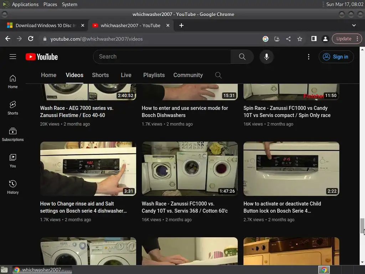Open Wash Race AEG 7000 series video title
The width and height of the screenshot is (365, 274).
(77, 112)
